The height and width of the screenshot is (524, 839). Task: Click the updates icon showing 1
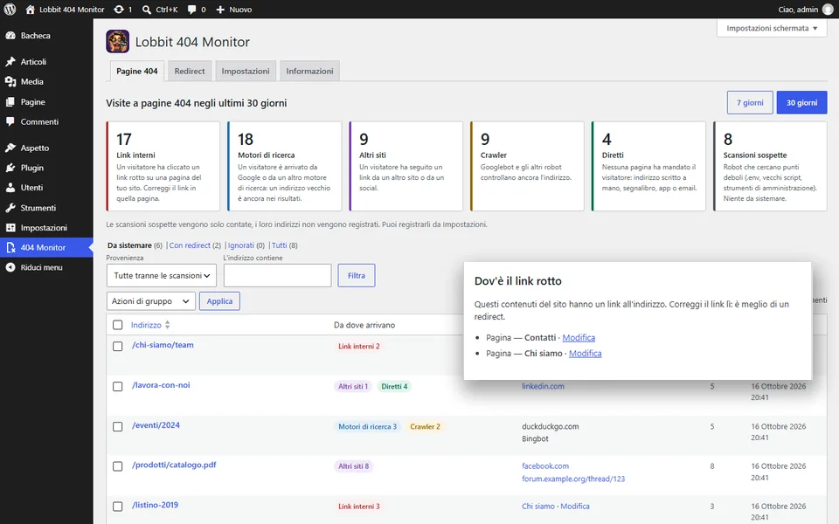(119, 10)
